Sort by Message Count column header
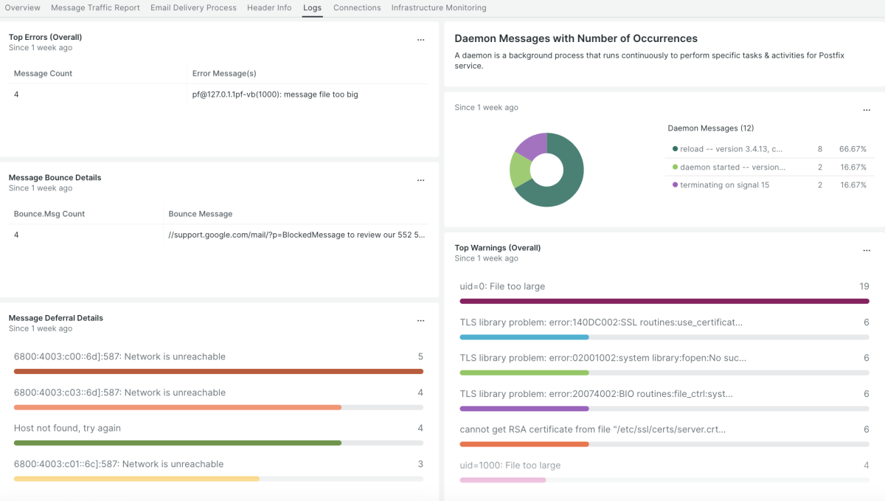 pyautogui.click(x=44, y=74)
